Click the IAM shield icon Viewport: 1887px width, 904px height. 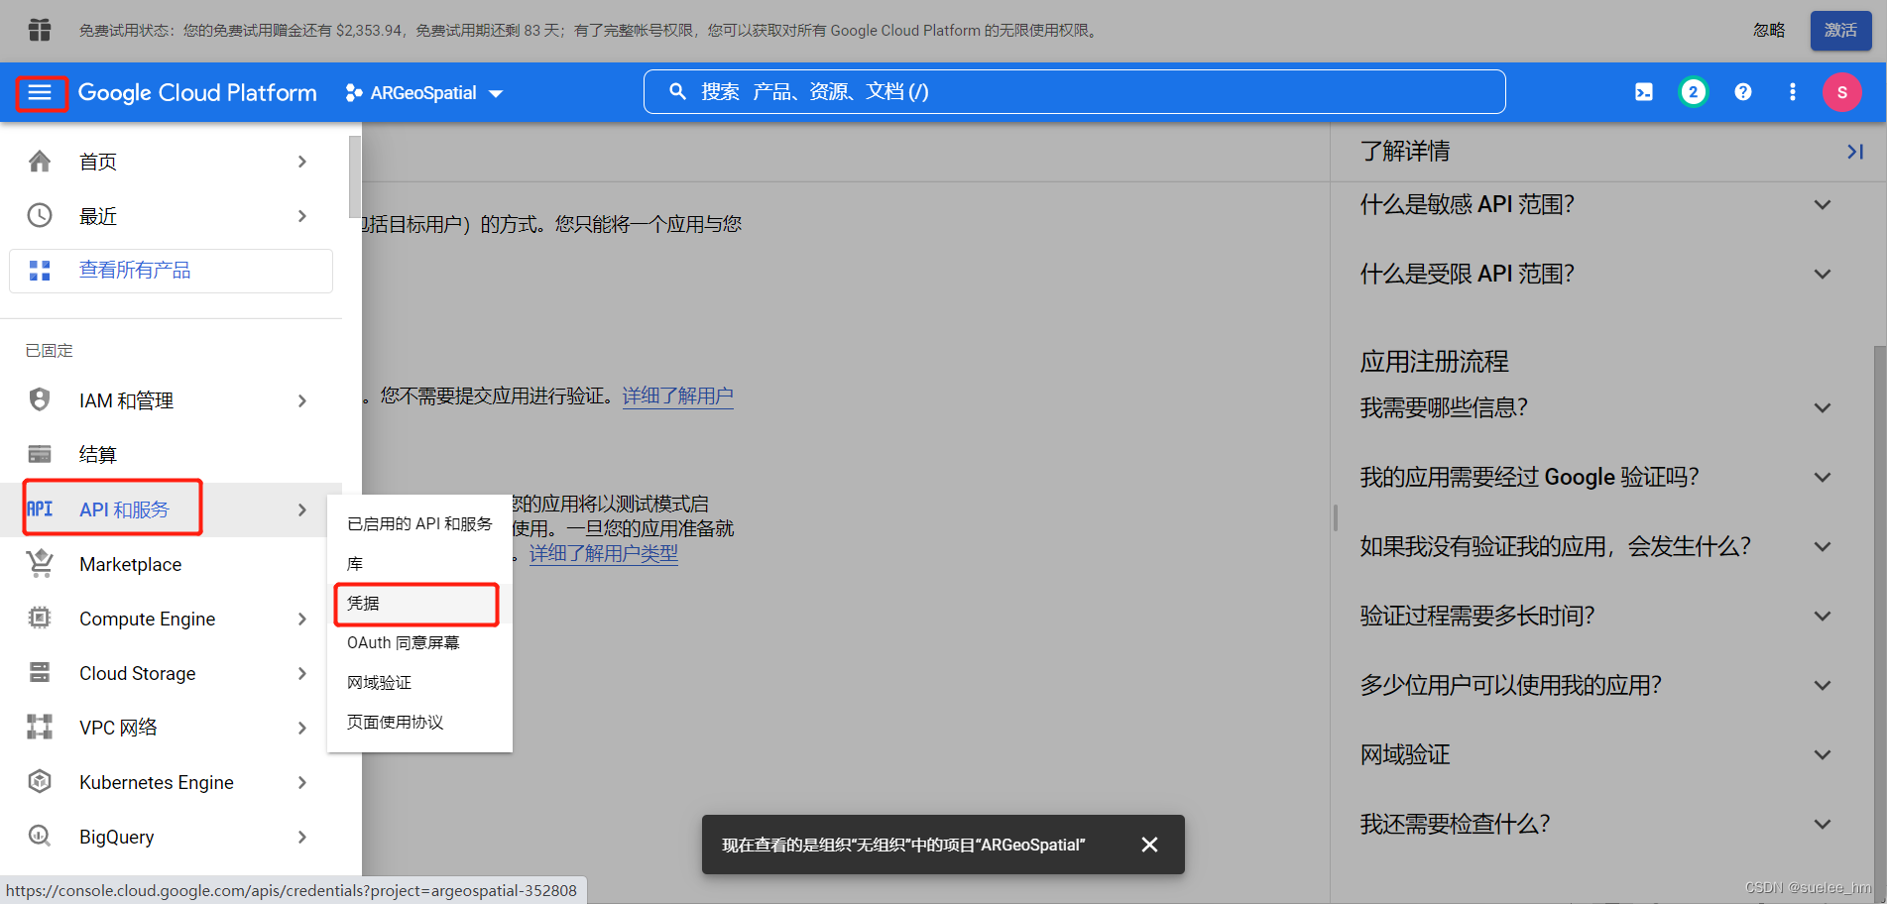40,399
